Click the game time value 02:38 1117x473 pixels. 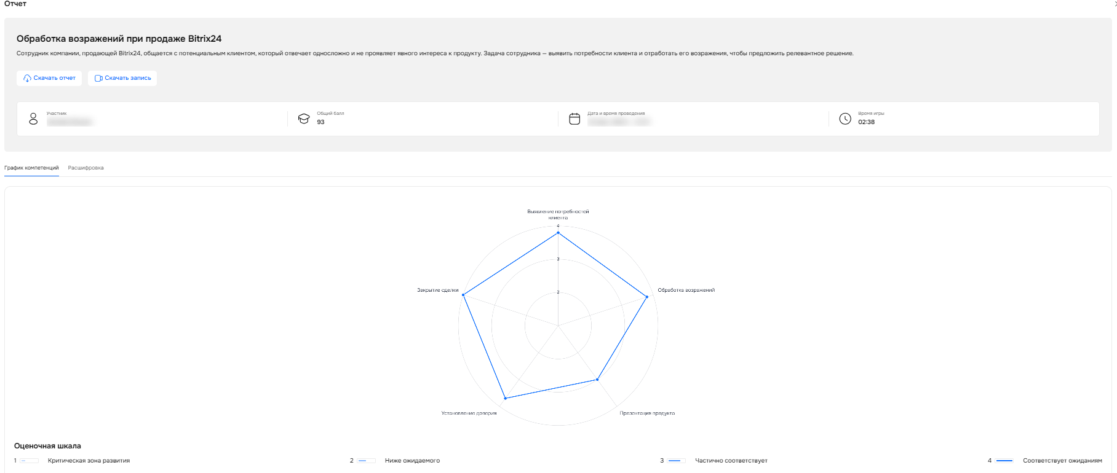(x=866, y=122)
